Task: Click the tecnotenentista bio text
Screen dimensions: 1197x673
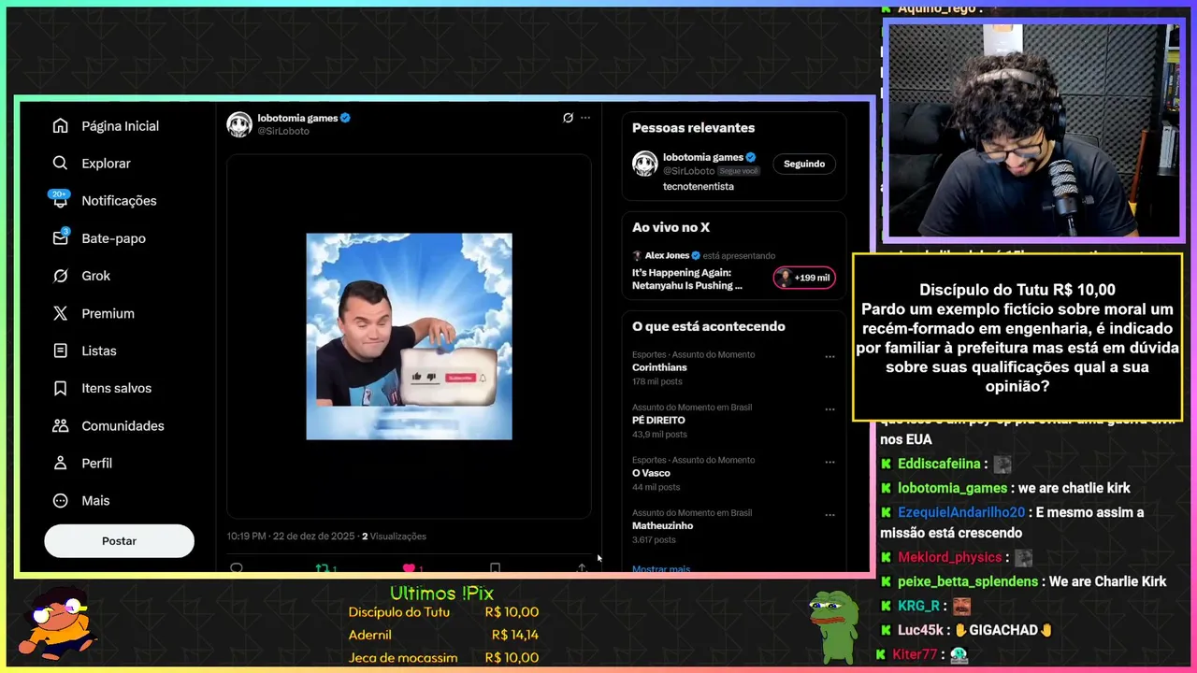Action: point(699,186)
